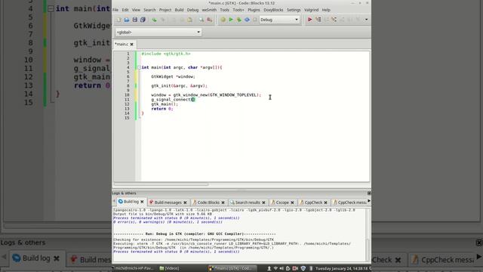Click the Build and run icon
Viewport: 483px width, 272px height.
pyautogui.click(x=238, y=20)
